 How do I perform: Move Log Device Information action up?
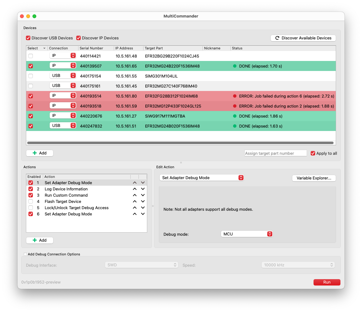135,189
